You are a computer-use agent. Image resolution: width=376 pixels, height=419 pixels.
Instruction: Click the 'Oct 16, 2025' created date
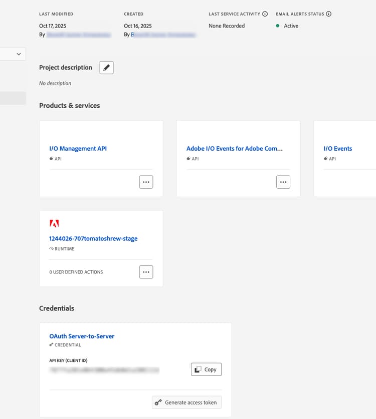(x=137, y=26)
